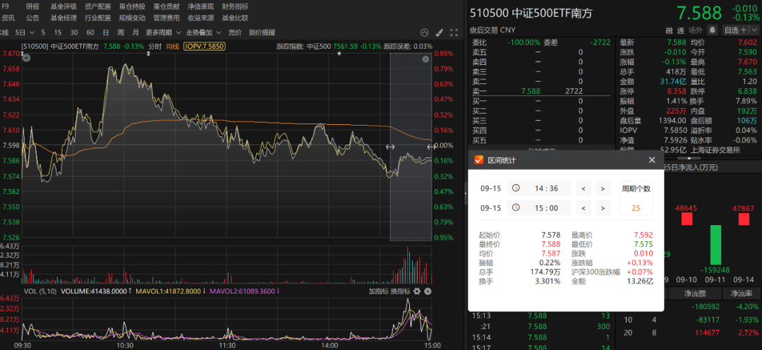Step end time 15:00 backward
This screenshot has width=762, height=350.
pyautogui.click(x=583, y=207)
